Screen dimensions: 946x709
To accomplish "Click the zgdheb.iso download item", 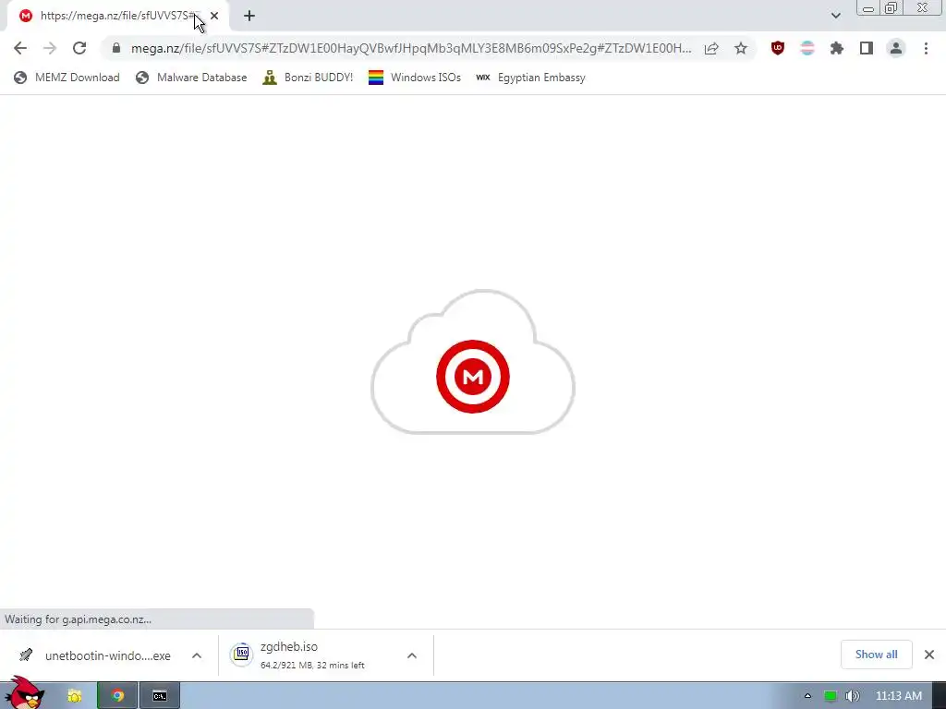I will click(x=289, y=646).
